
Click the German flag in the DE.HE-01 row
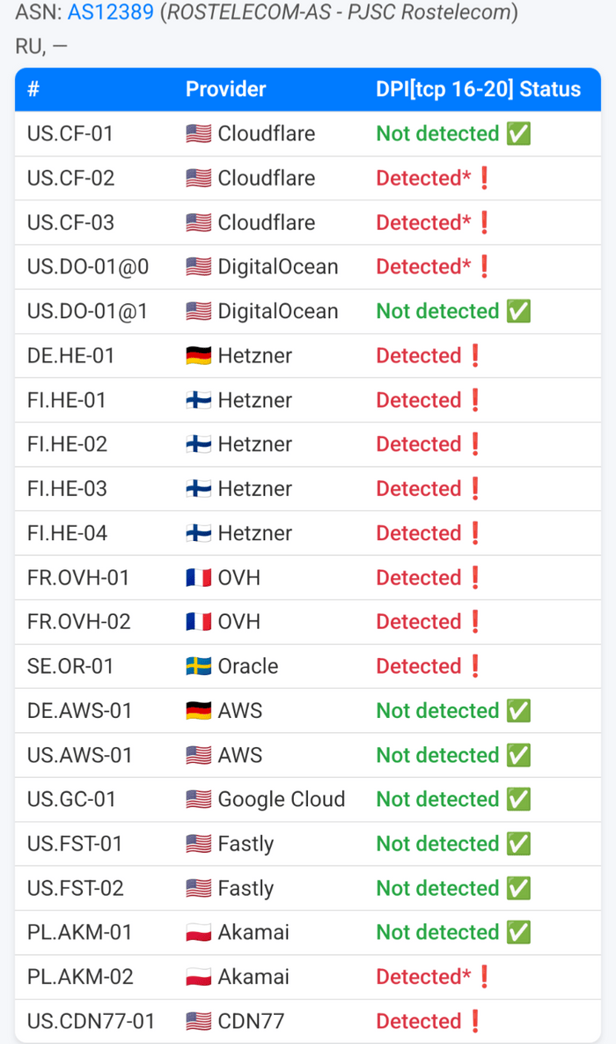[x=198, y=356]
